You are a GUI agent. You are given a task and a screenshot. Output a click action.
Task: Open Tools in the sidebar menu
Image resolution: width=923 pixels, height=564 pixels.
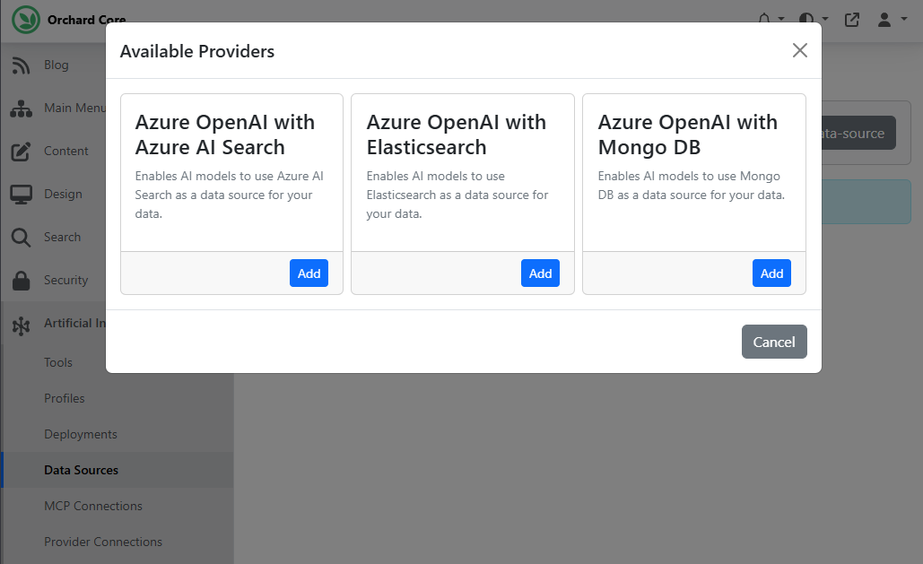click(58, 362)
